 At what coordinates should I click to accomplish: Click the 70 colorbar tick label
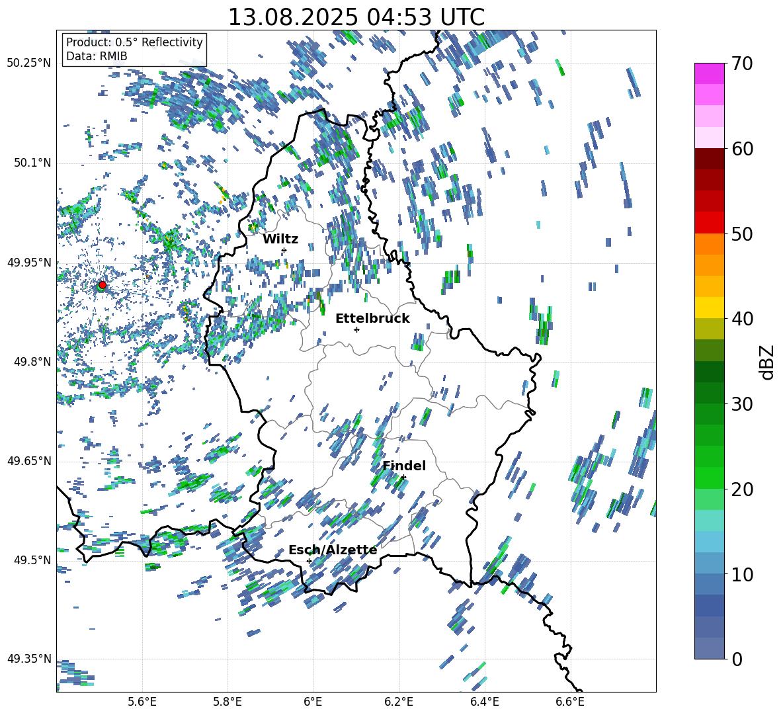pos(742,63)
